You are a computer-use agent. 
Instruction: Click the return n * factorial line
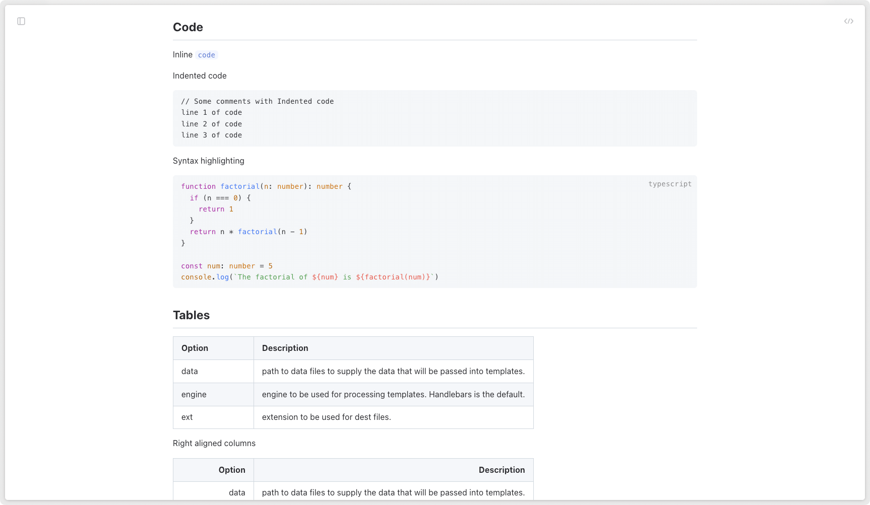coord(248,232)
